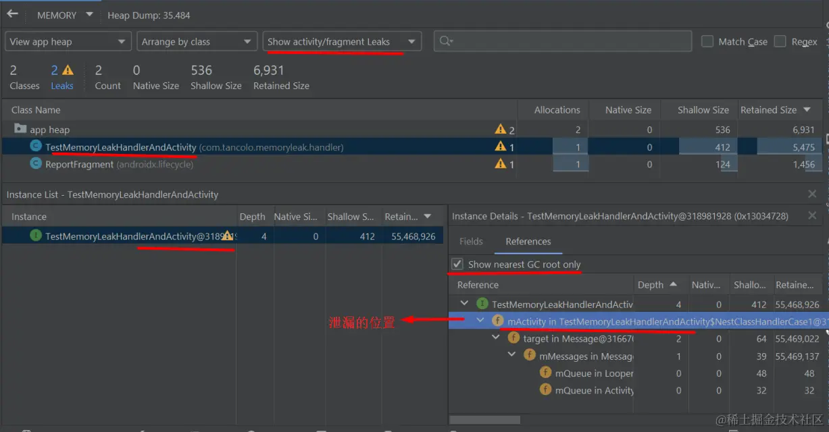This screenshot has height=432, width=829.
Task: Click the Retained Size summary value 6,931
Action: pyautogui.click(x=269, y=70)
